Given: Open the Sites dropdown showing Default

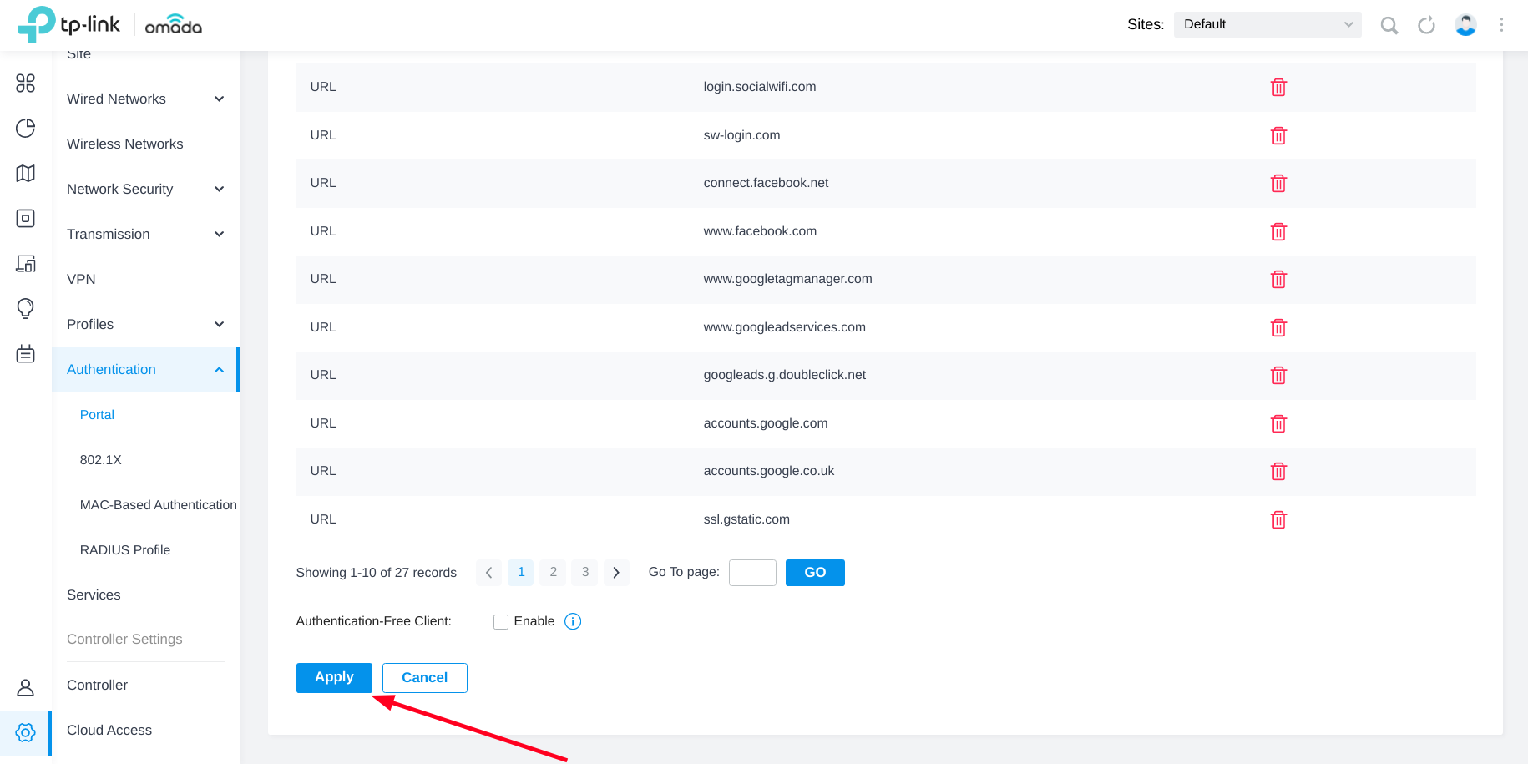Looking at the screenshot, I should pyautogui.click(x=1267, y=24).
